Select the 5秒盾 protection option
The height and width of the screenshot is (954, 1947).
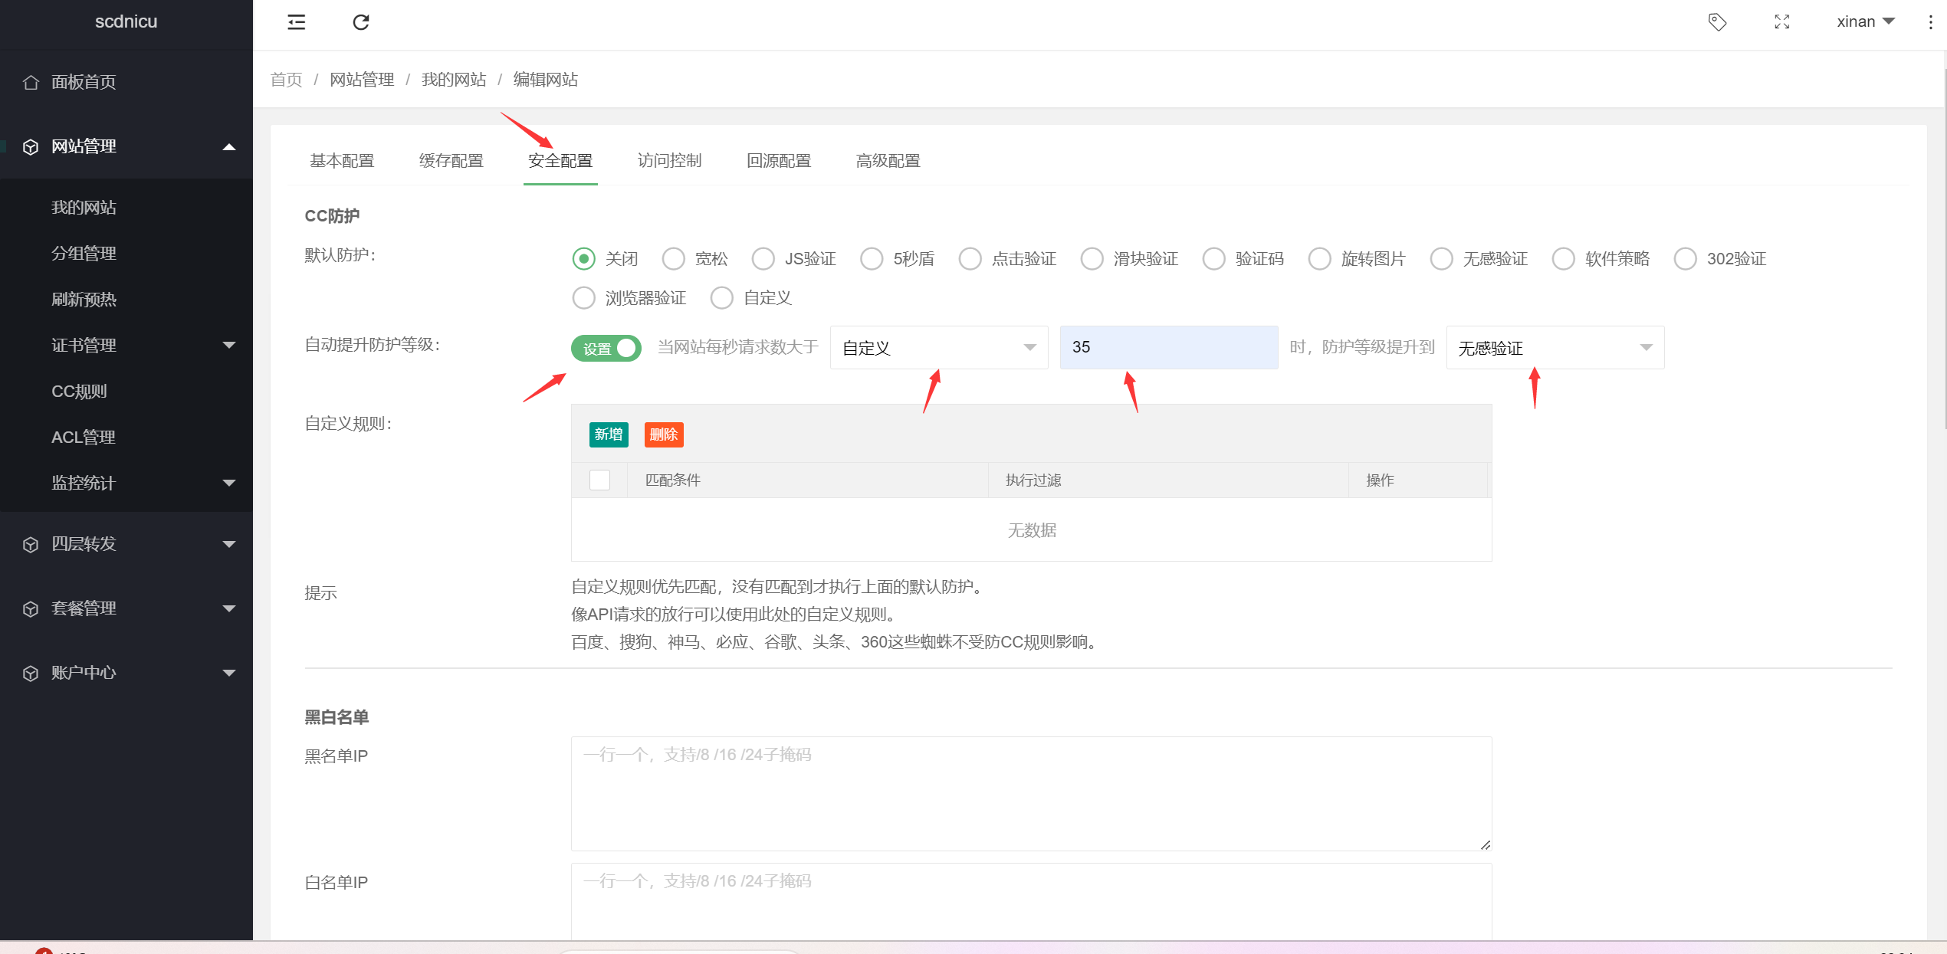coord(872,259)
